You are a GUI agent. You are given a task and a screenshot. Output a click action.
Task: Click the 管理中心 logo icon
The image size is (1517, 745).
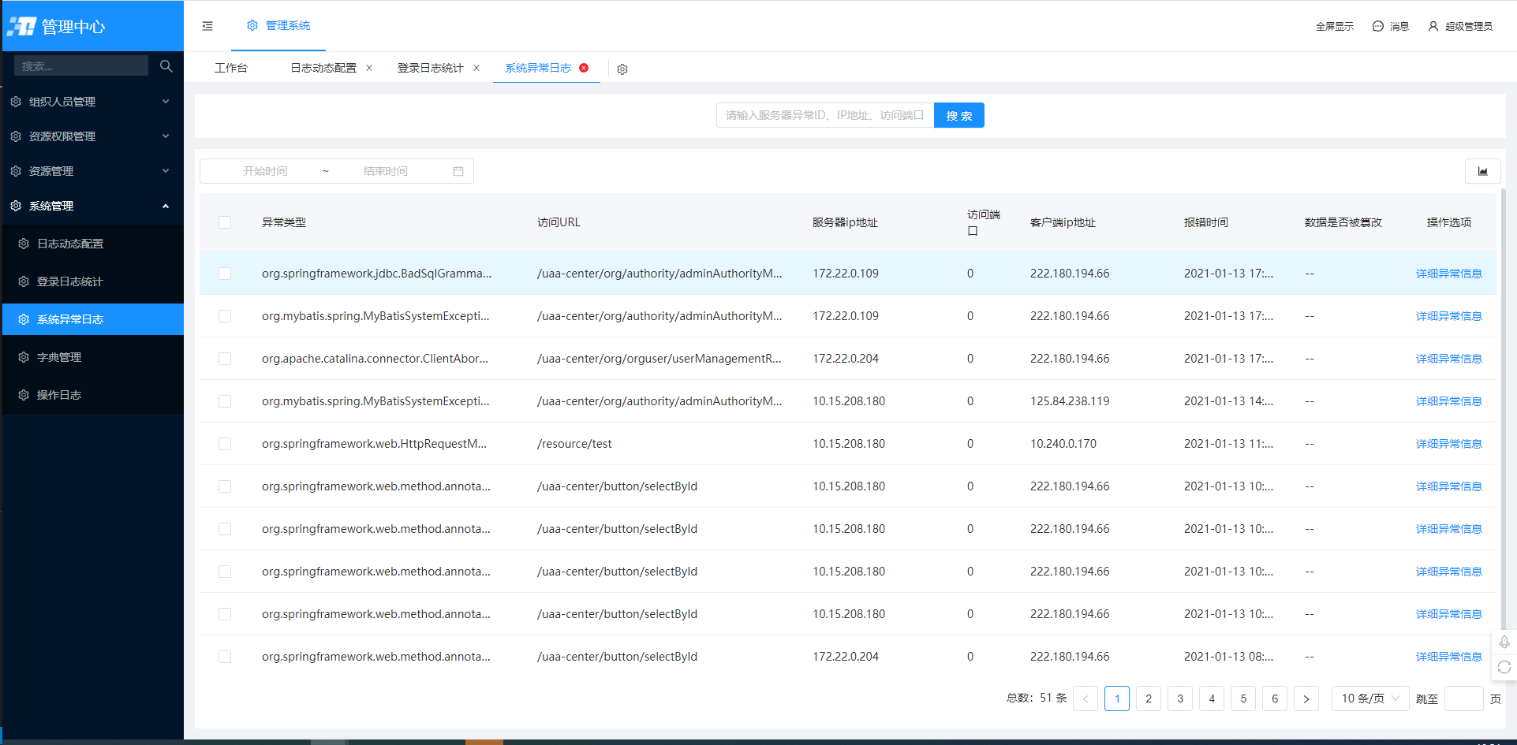(x=21, y=27)
